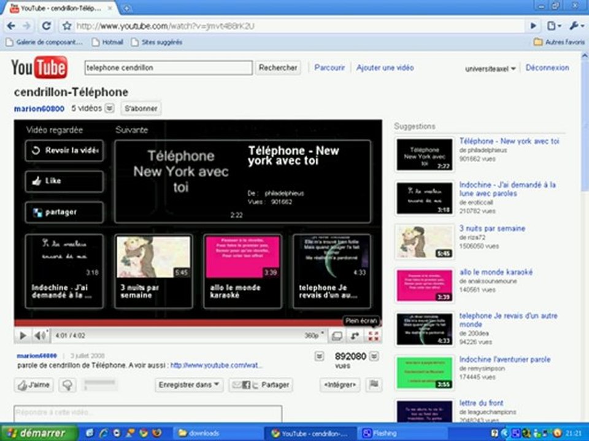Click end-screen 3 nuits par semaine tile
The image size is (589, 441).
point(153,271)
